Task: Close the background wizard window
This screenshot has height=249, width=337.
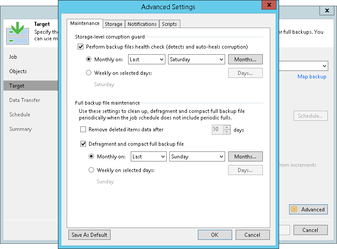Action: coord(327,11)
